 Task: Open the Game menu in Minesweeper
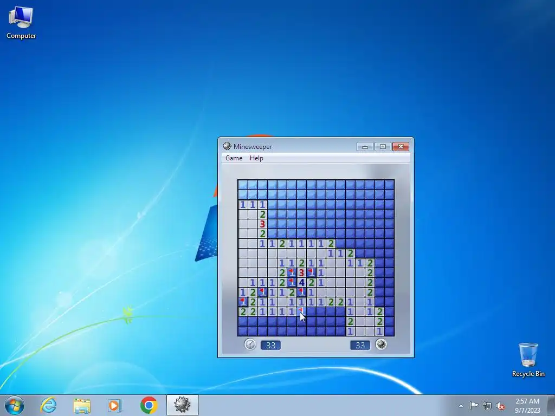pos(234,158)
